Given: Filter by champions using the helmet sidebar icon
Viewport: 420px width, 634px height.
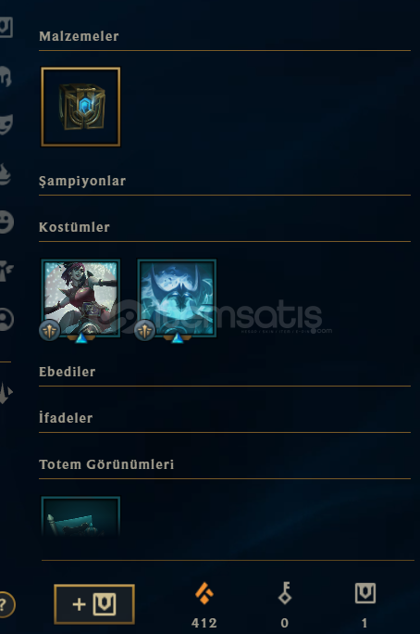Looking at the screenshot, I should point(6,76).
